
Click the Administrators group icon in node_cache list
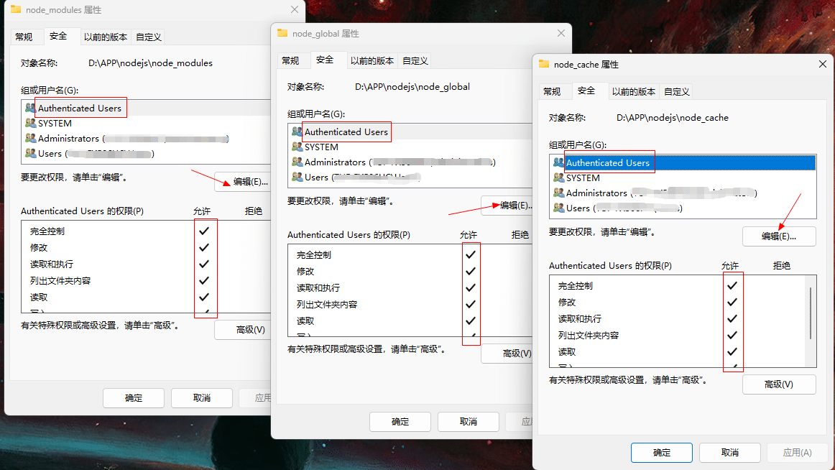point(558,193)
